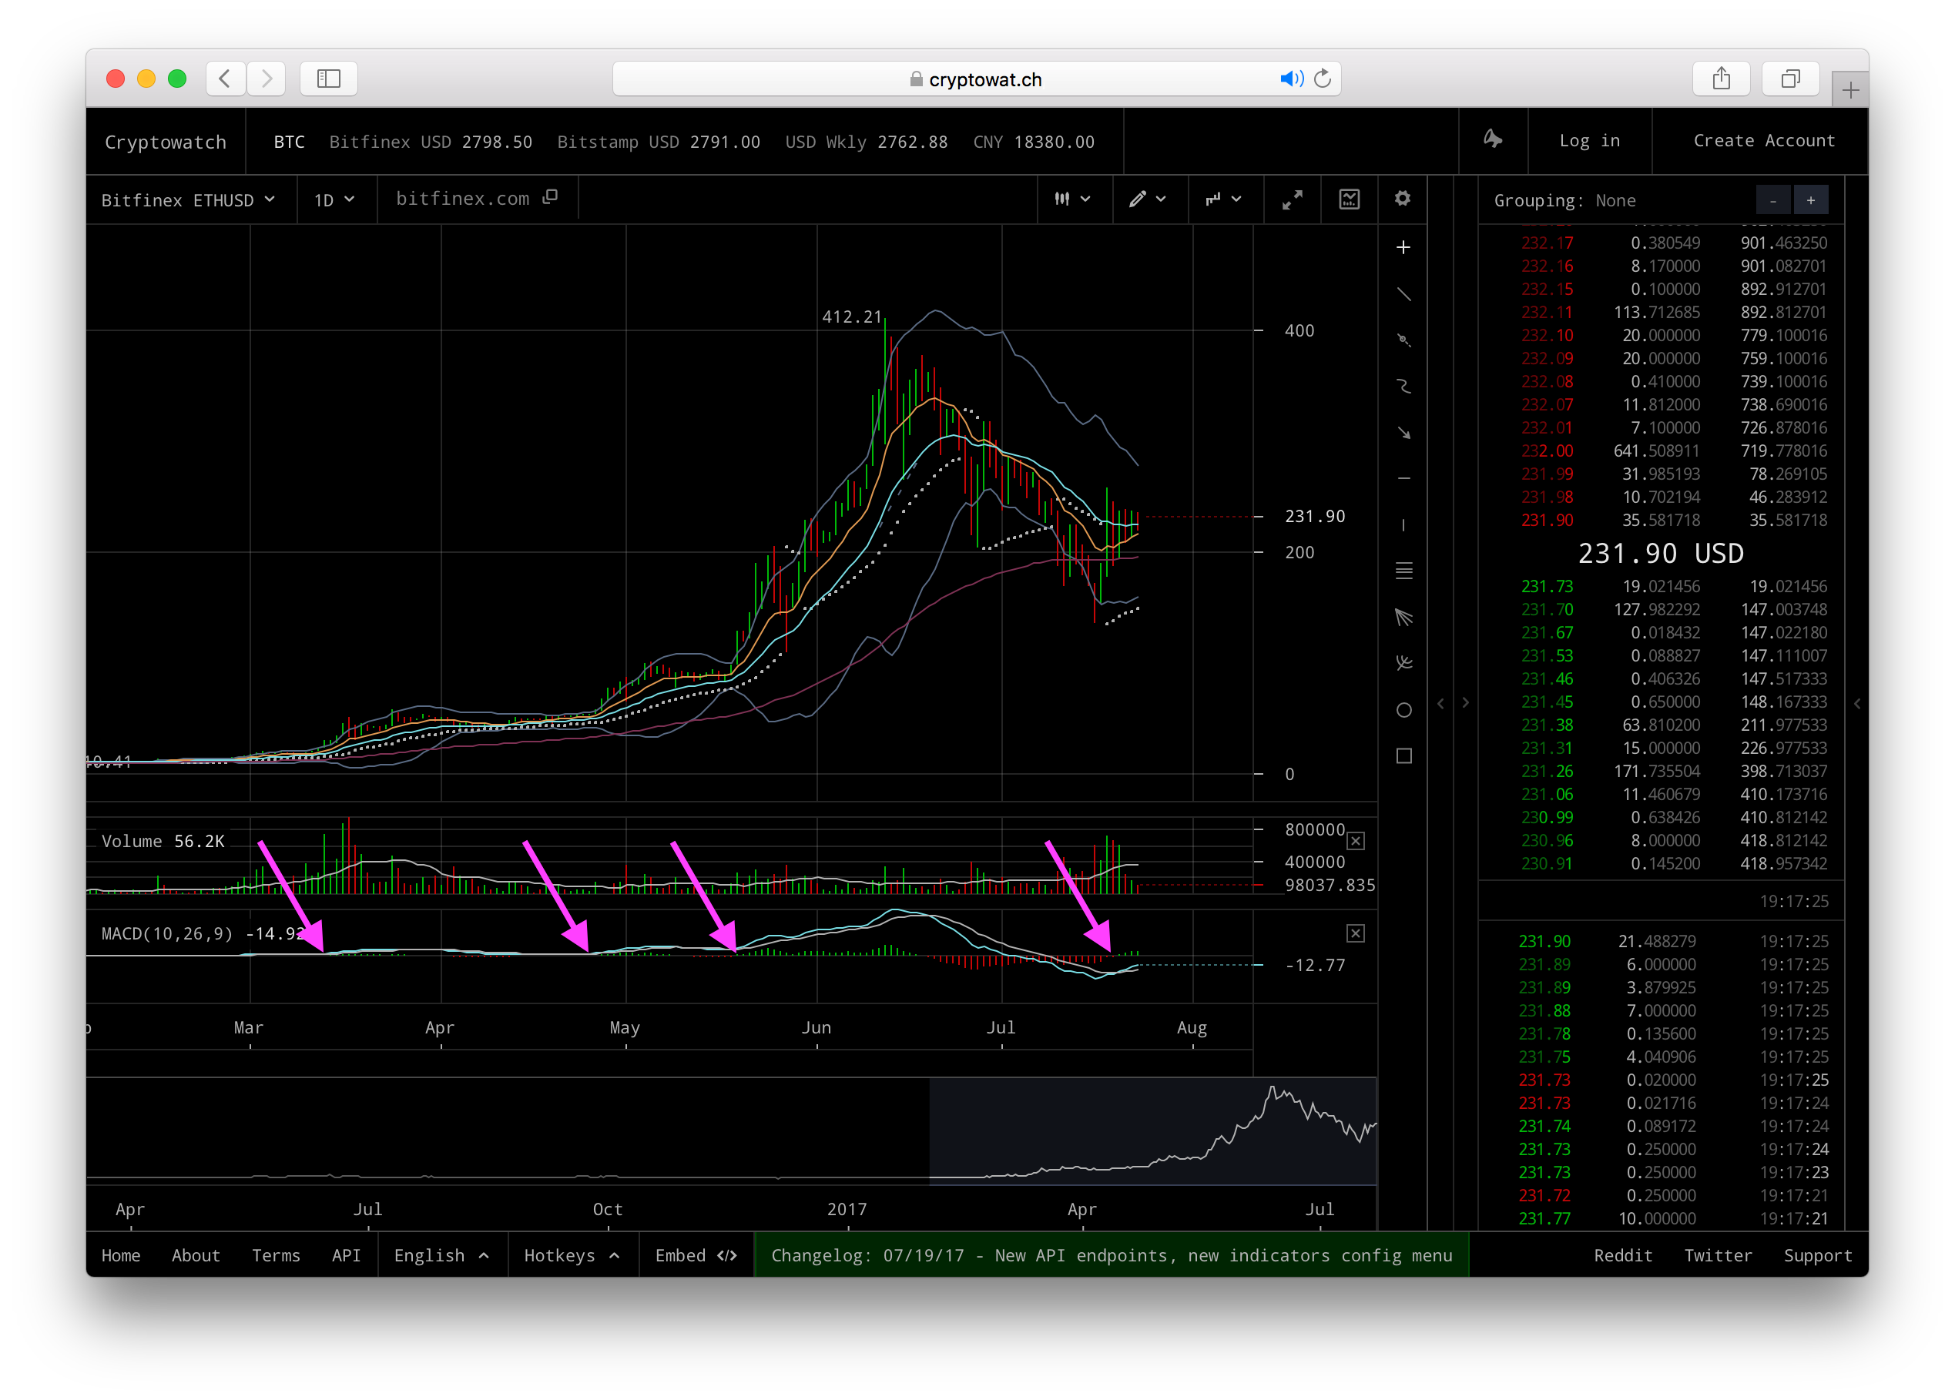Open Bitfinex USD 2798.50 ticker
The width and height of the screenshot is (1955, 1400).
tap(431, 141)
